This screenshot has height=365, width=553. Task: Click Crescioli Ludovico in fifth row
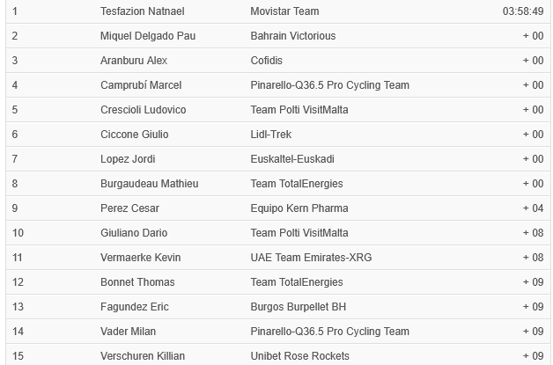click(144, 110)
